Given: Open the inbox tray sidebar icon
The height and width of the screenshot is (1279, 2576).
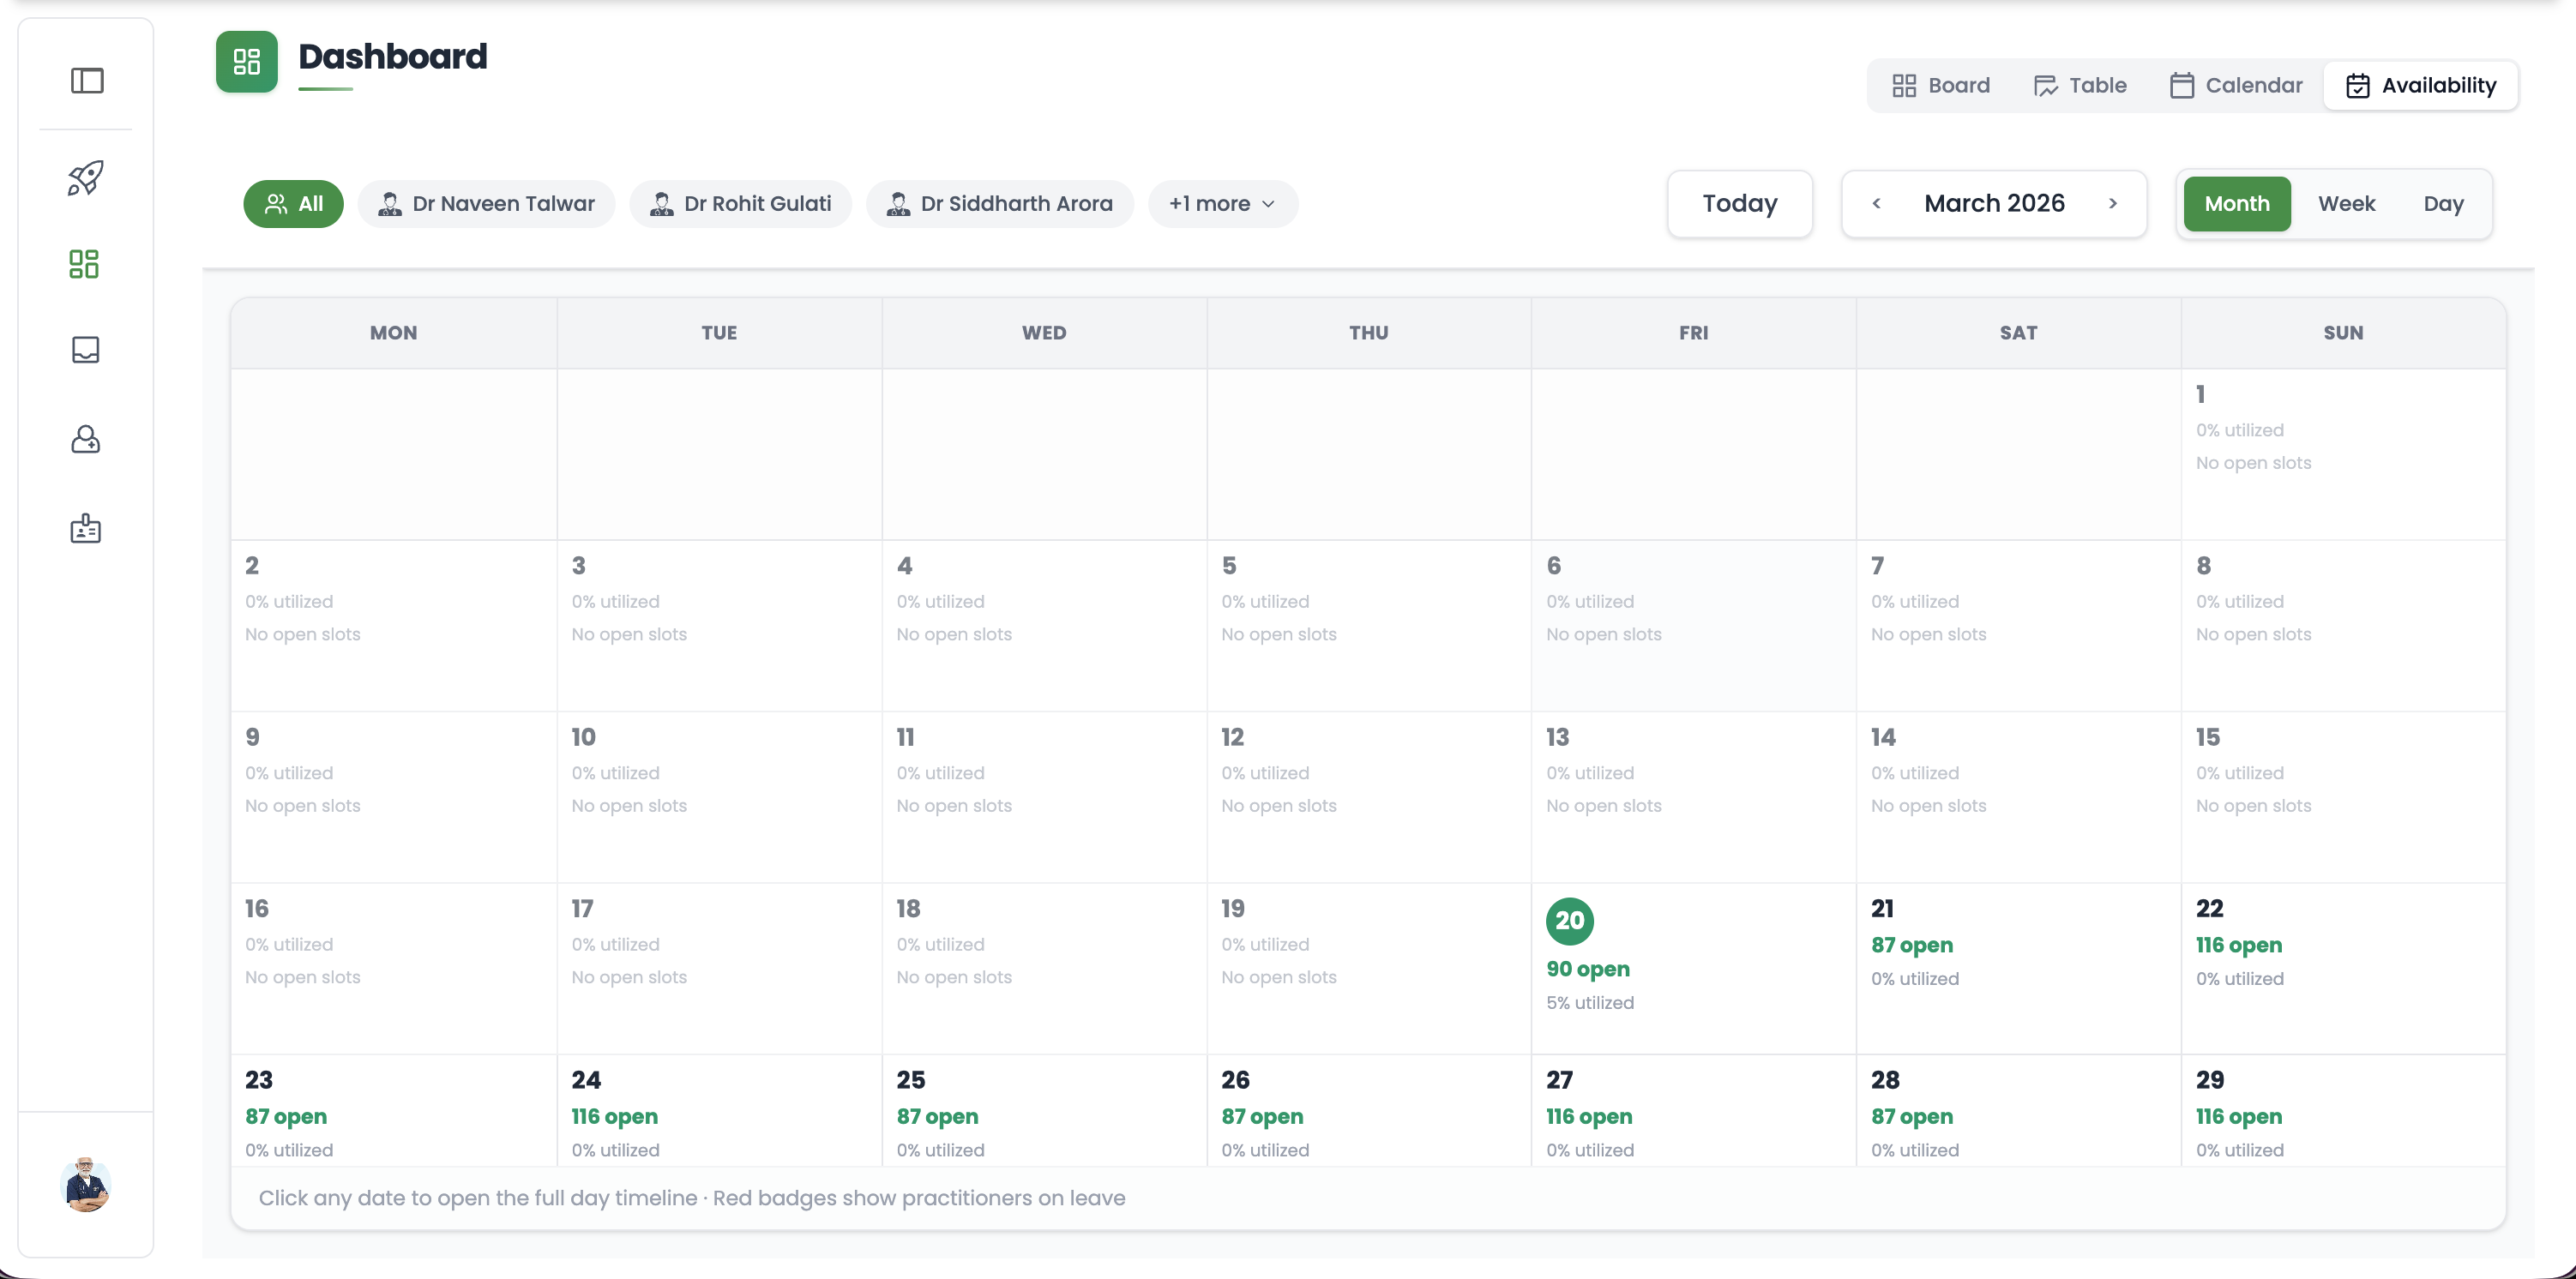Looking at the screenshot, I should tap(86, 350).
